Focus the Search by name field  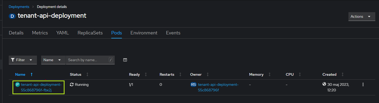(88, 60)
